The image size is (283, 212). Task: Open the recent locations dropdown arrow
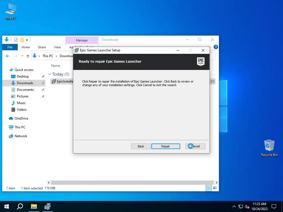[x=22, y=56]
